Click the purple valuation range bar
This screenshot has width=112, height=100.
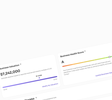pyautogui.click(x=30, y=82)
